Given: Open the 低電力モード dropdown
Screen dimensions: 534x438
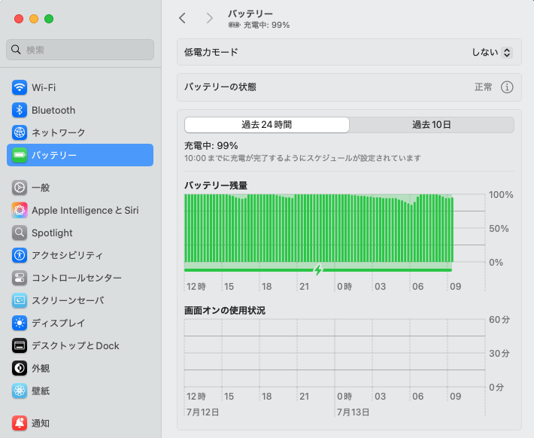Looking at the screenshot, I should point(491,53).
